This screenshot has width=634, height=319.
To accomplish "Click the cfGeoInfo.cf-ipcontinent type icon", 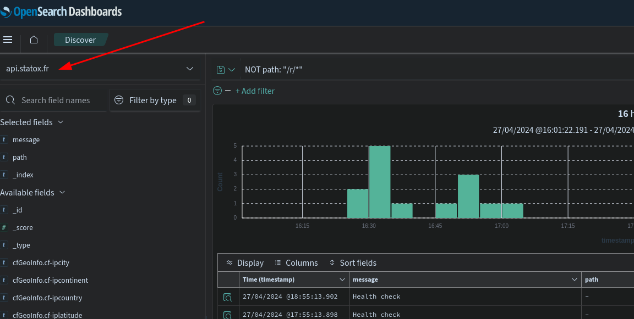I will point(4,280).
